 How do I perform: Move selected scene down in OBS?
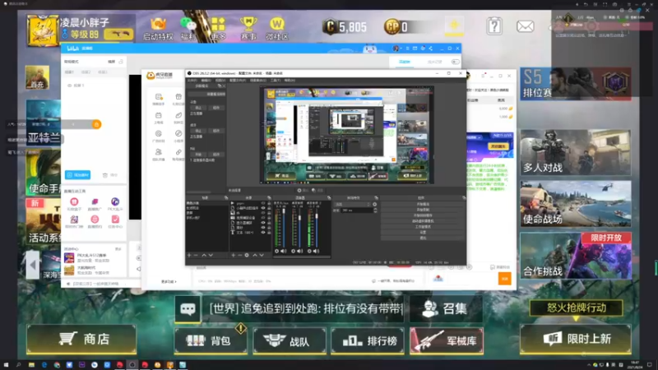point(211,255)
